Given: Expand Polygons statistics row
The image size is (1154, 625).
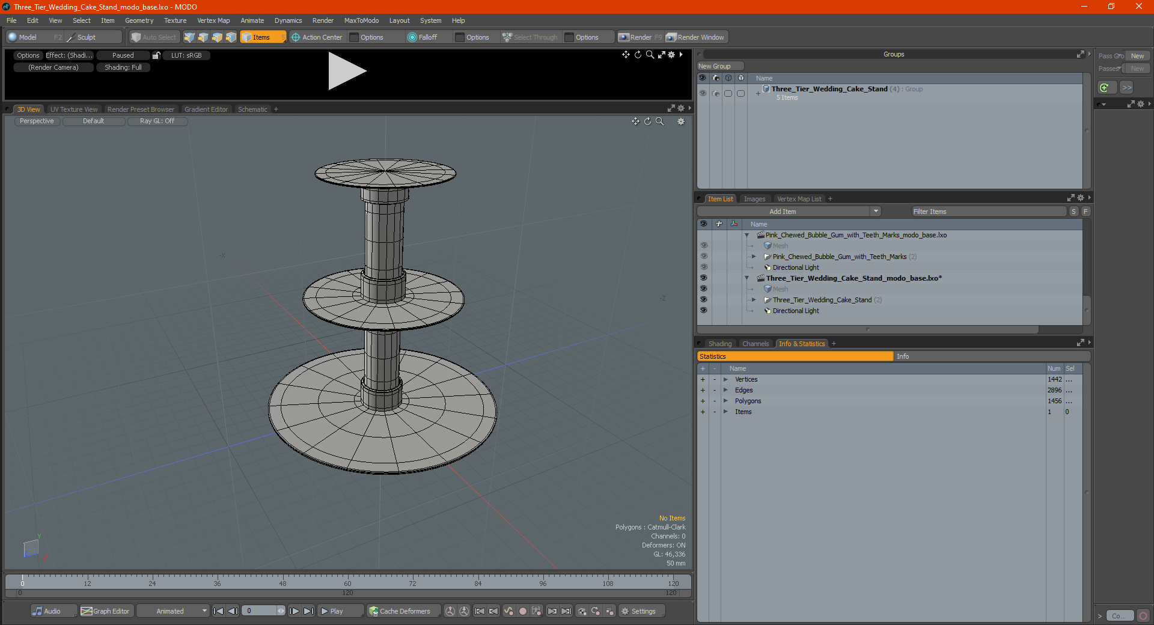Looking at the screenshot, I should 726,401.
